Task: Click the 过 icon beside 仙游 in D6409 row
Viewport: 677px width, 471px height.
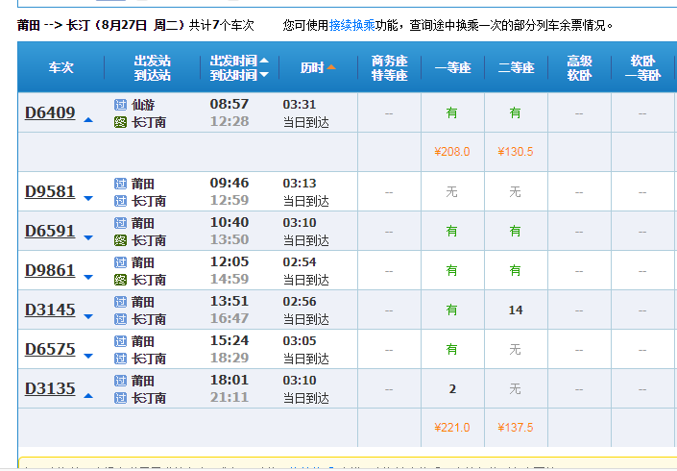Action: pyautogui.click(x=120, y=105)
